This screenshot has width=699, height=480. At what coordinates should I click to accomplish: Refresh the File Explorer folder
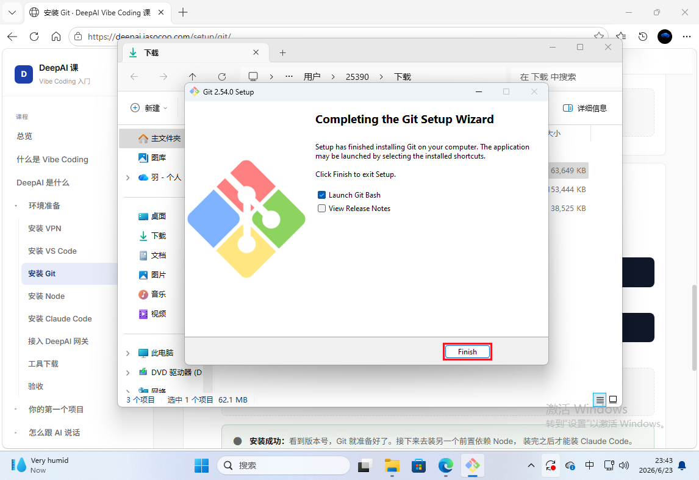tap(222, 77)
